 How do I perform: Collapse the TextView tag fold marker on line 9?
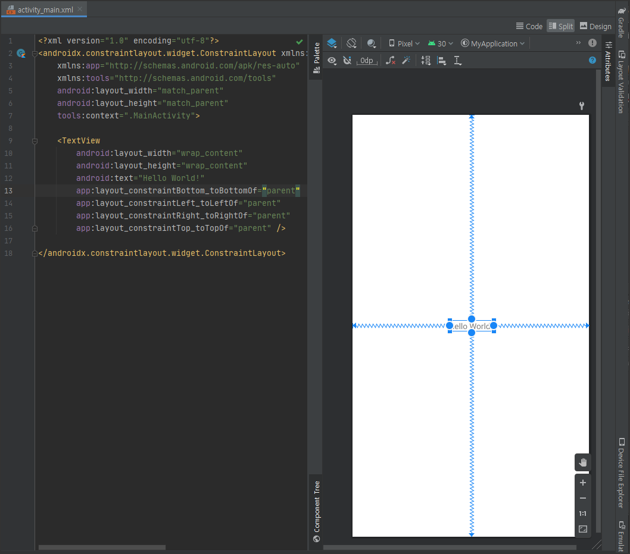[x=35, y=141]
